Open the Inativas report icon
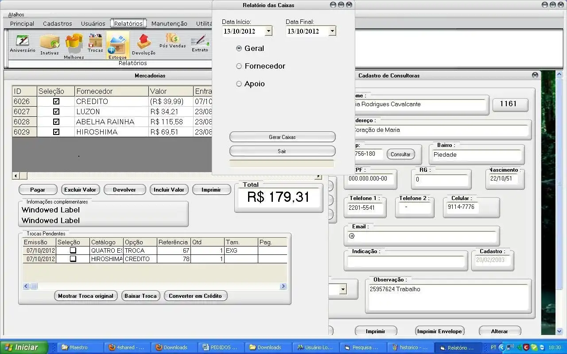Viewport: 567px width, 354px height. (50, 45)
